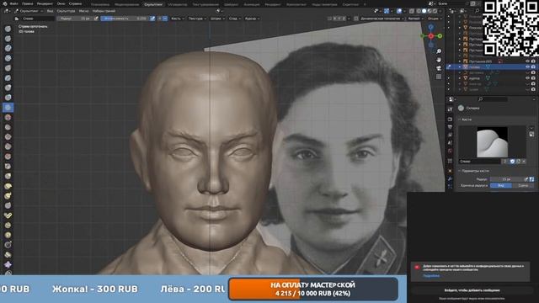The image size is (539, 303).
Task: Select the active Crease brush tool
Action: click(8, 108)
